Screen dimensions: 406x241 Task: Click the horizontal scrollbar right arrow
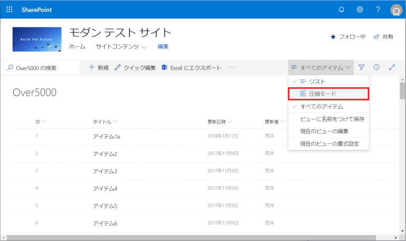(396, 237)
